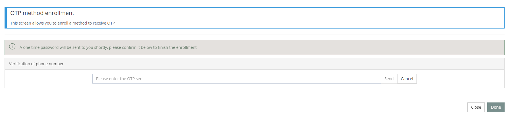Dismiss the screen using the Close button
The width and height of the screenshot is (508, 116).
click(476, 107)
